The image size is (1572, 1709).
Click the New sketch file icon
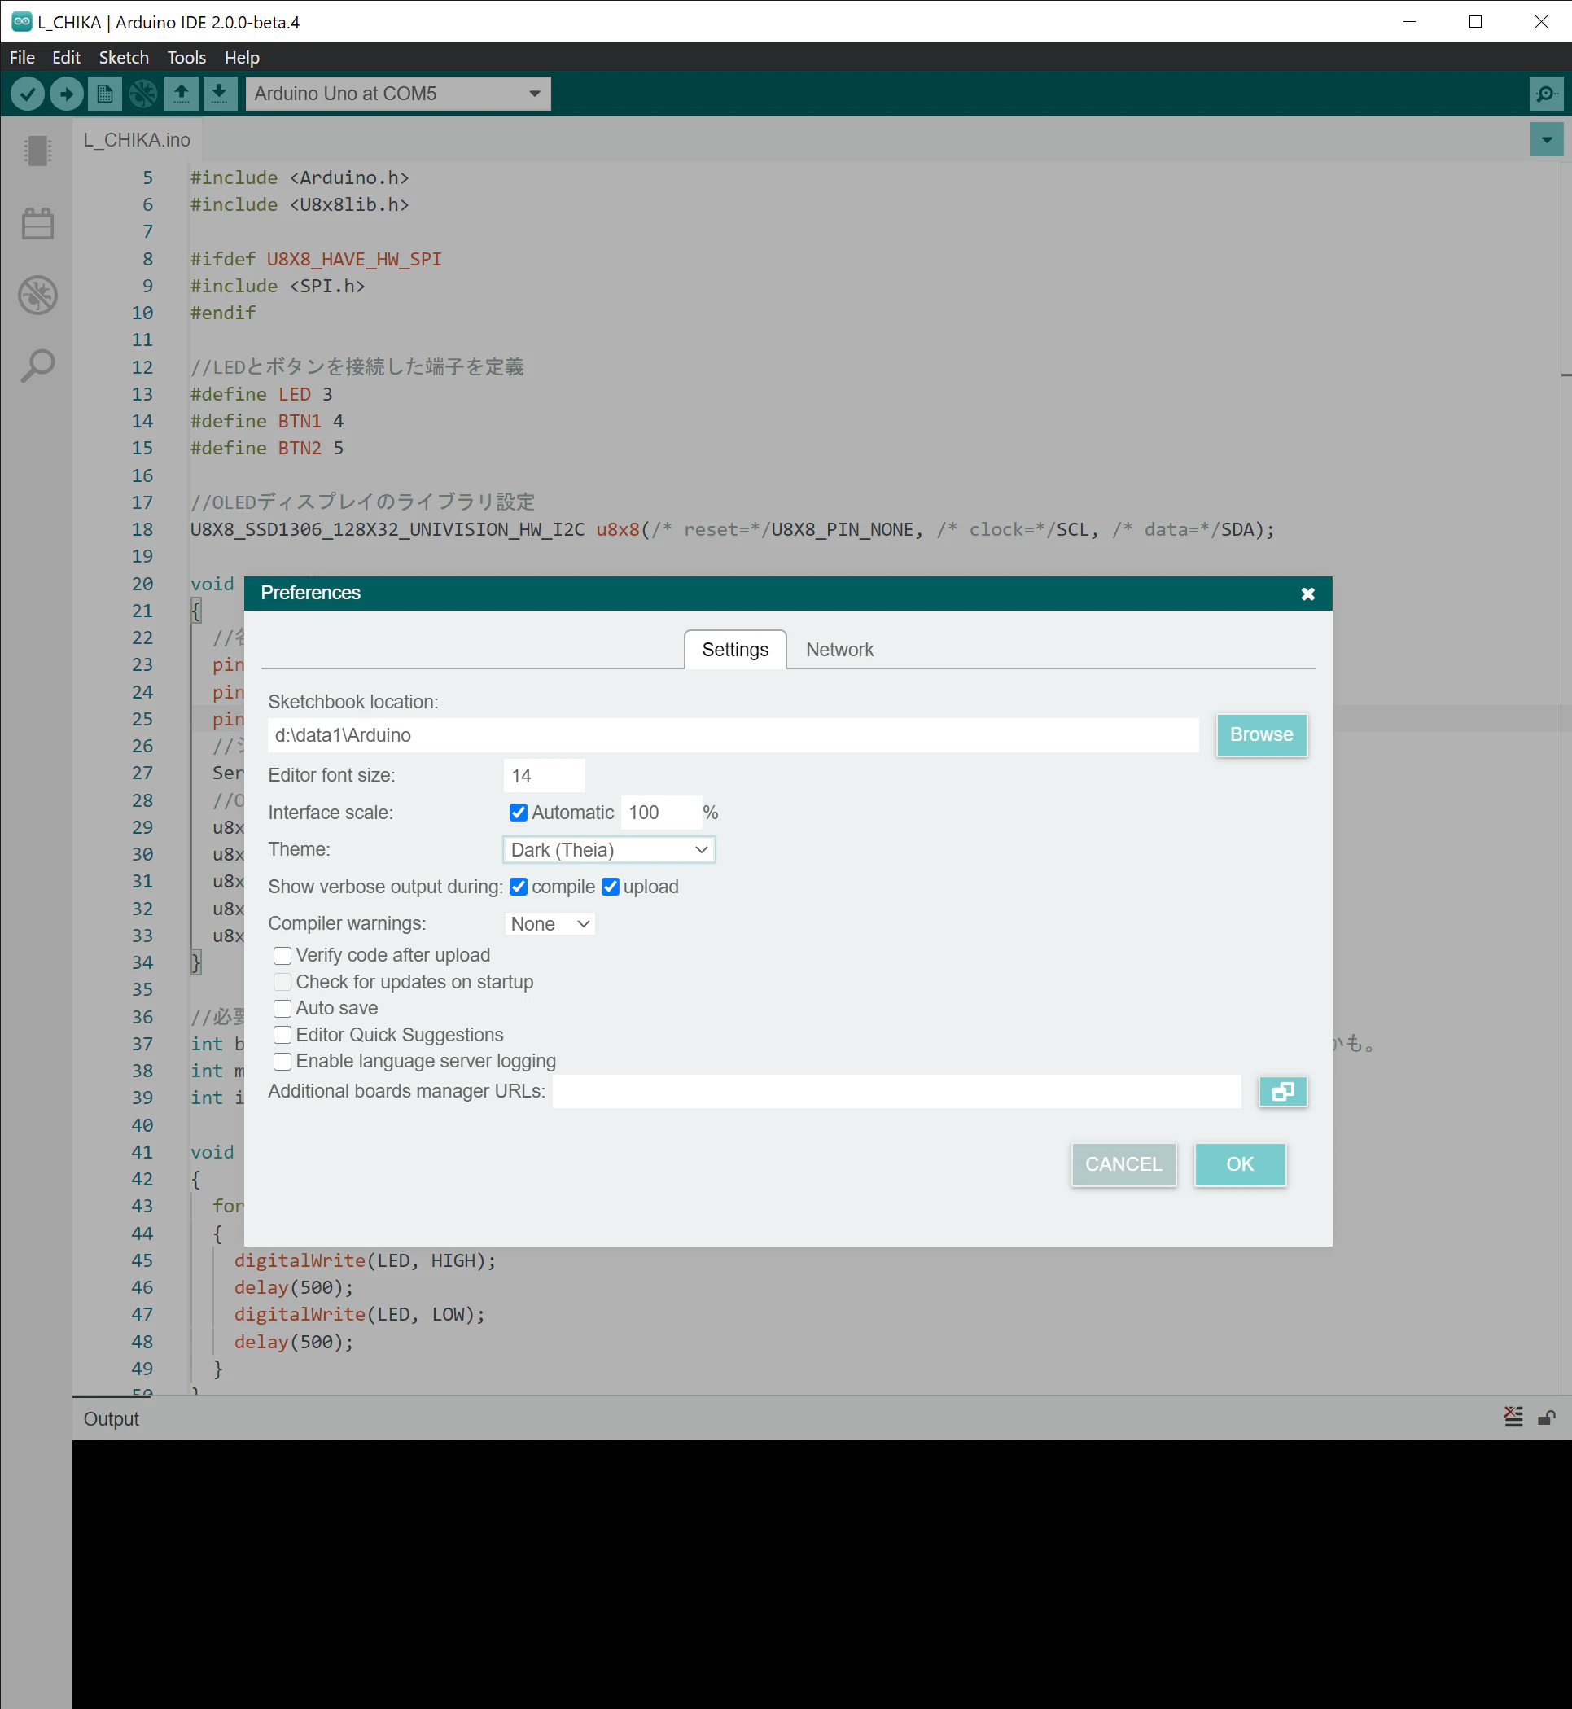tap(105, 94)
